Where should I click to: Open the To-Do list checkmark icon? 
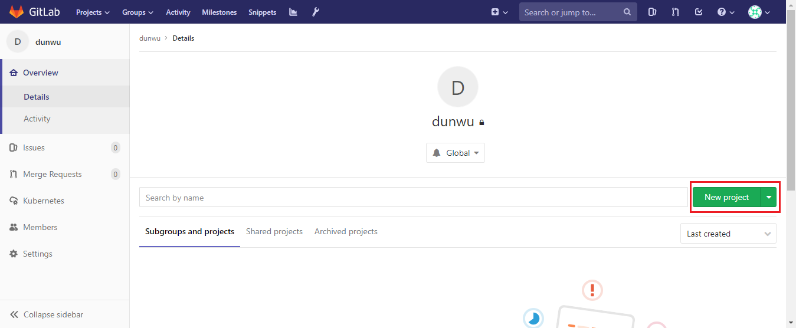699,12
